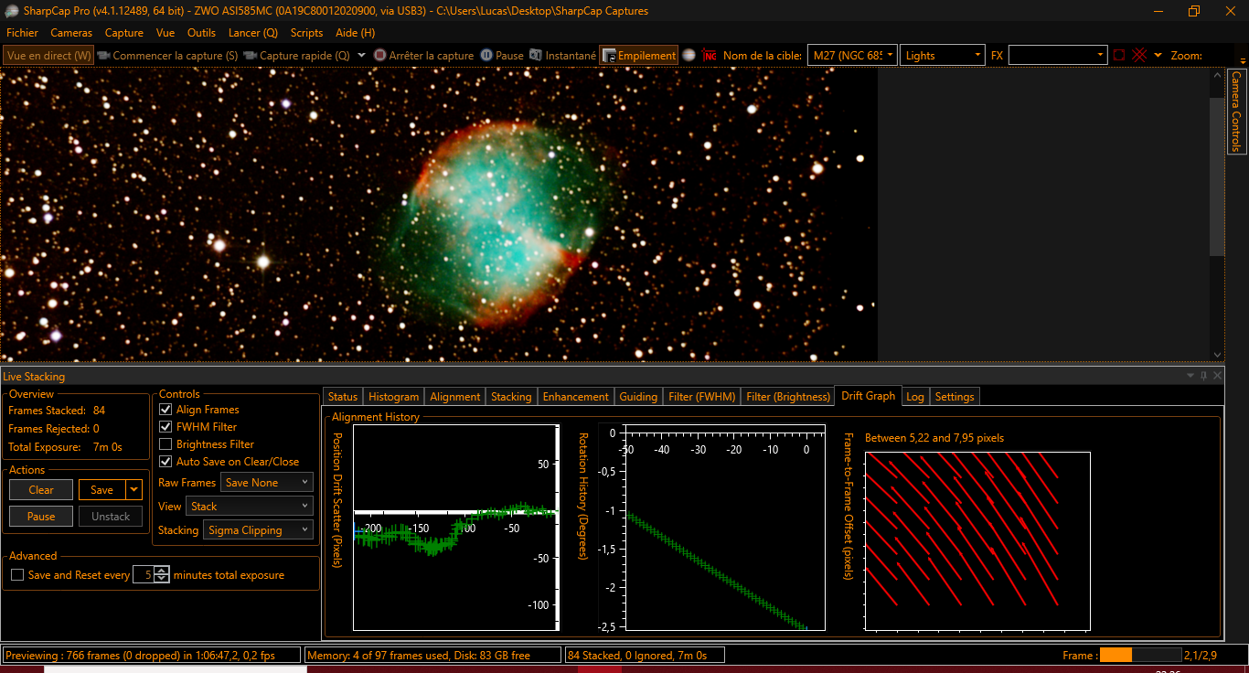
Task: Open the Outils menu
Action: click(201, 32)
